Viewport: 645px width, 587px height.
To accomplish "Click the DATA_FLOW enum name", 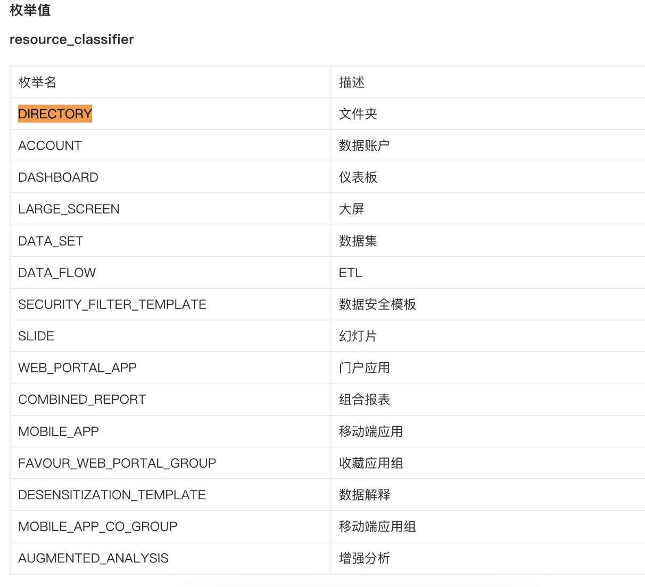I will 57,273.
